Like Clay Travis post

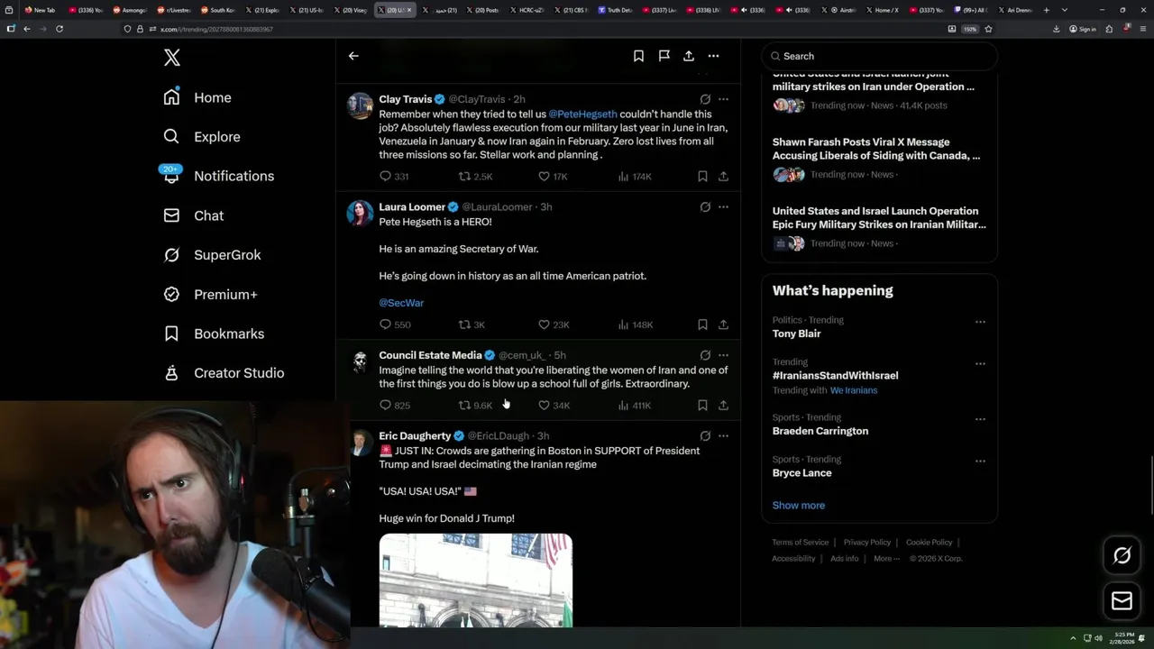(x=553, y=177)
